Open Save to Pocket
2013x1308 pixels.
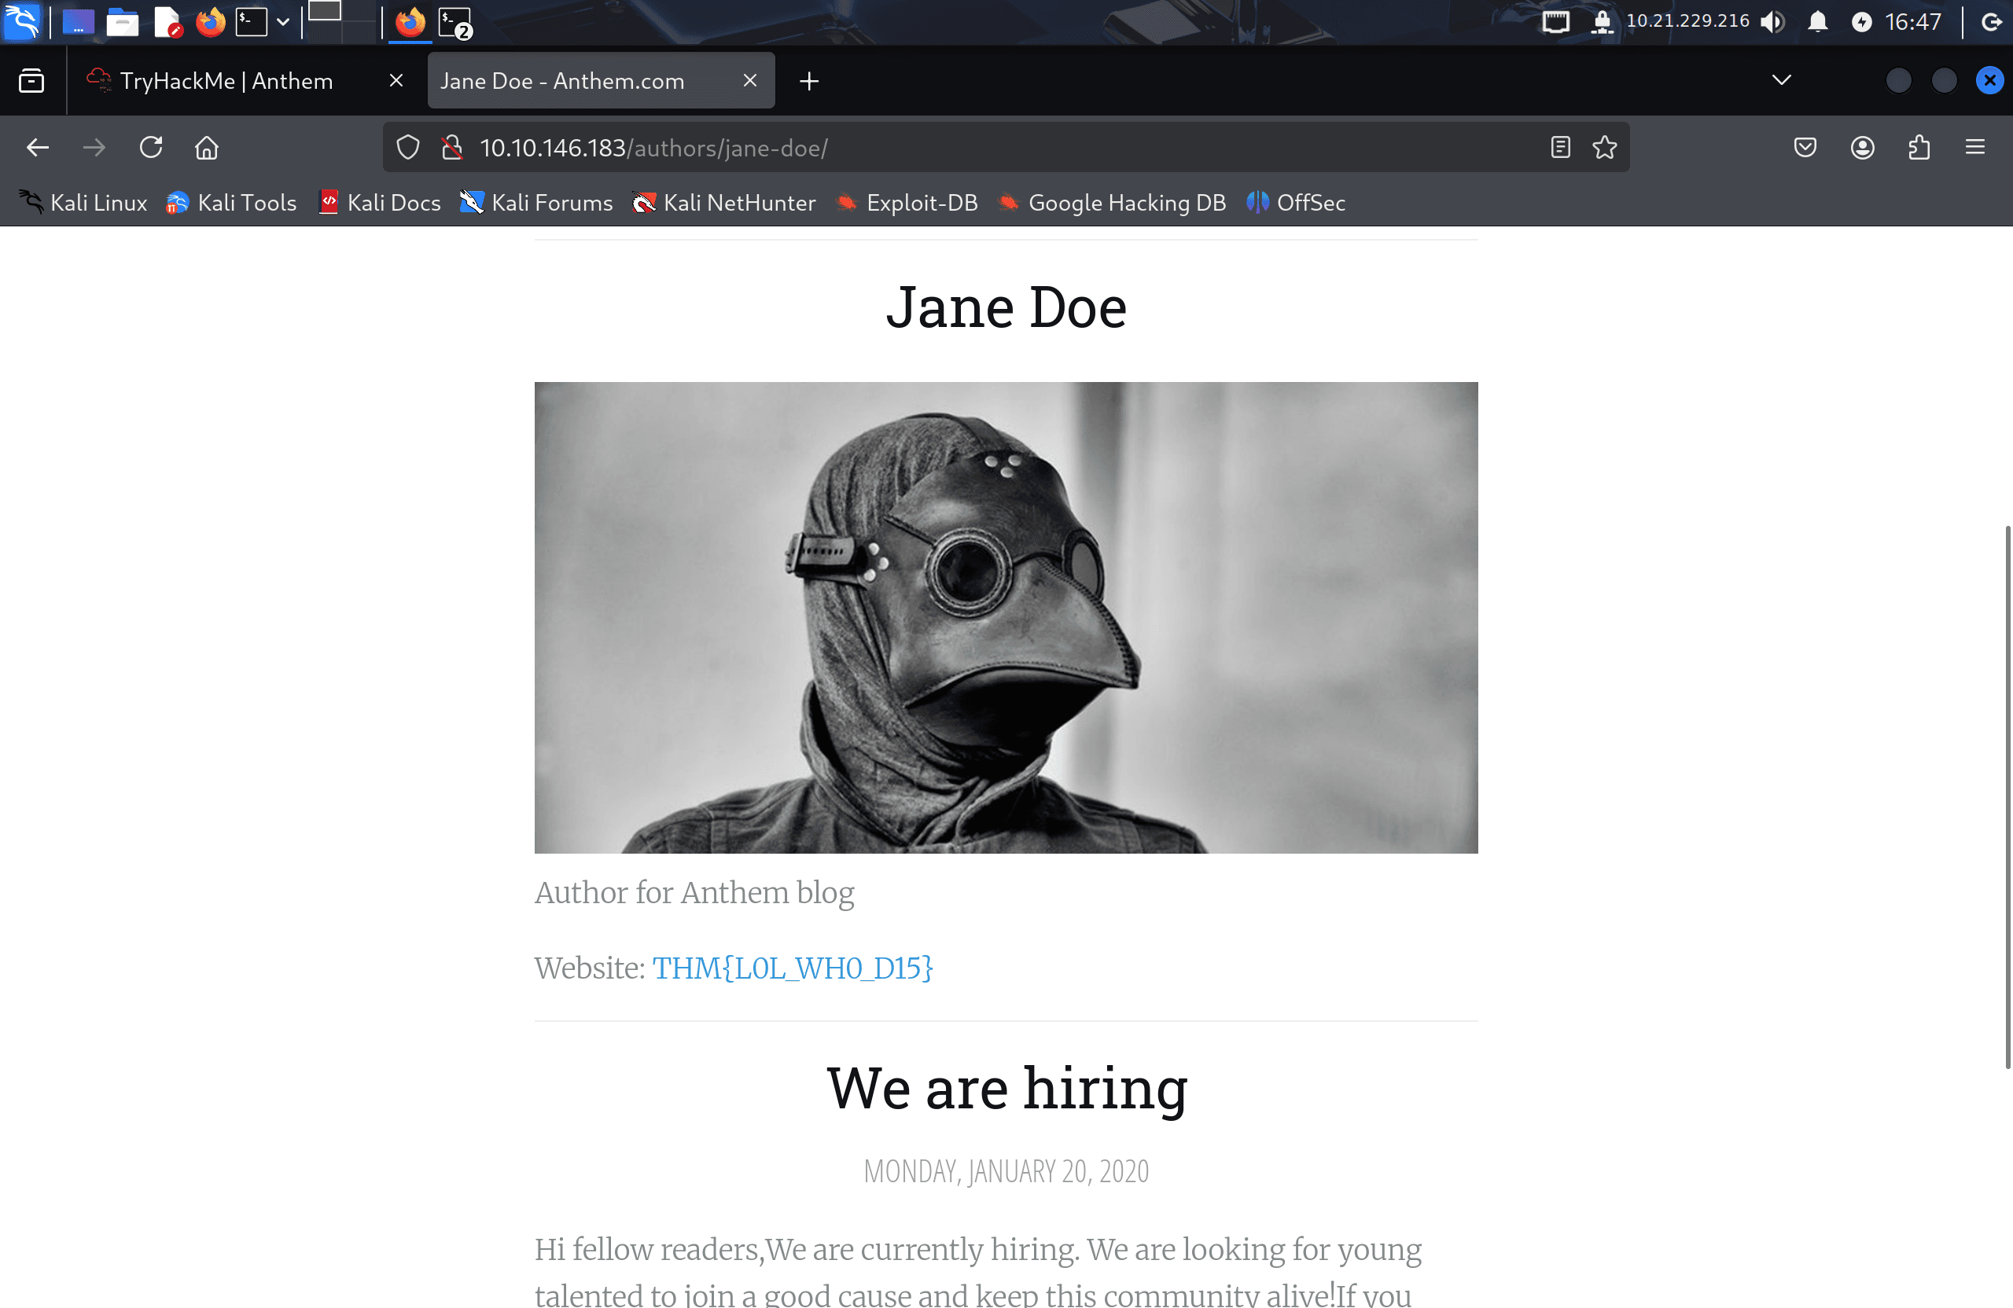(x=1805, y=148)
